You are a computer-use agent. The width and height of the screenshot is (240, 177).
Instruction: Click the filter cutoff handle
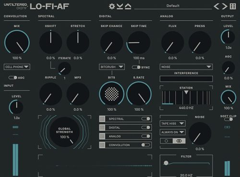[x=166, y=163]
